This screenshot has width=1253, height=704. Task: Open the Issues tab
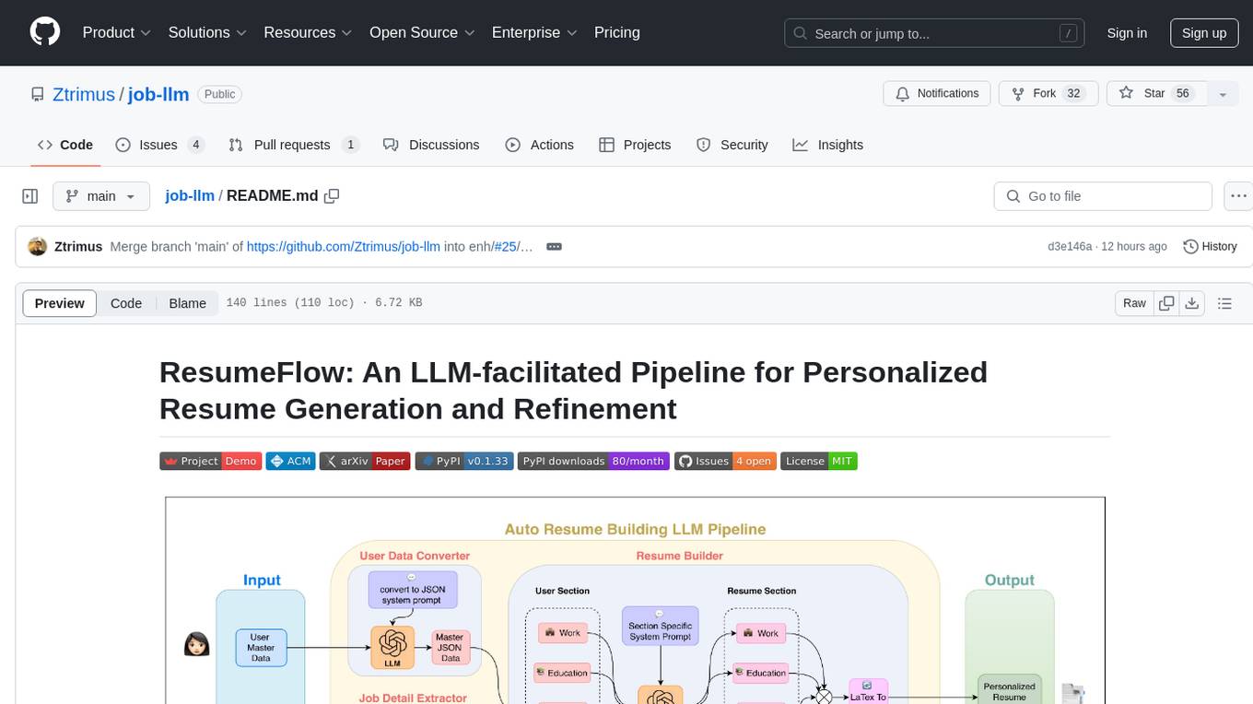(x=159, y=145)
